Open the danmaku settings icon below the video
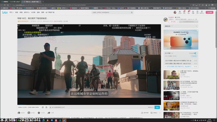 pyautogui.click(x=46, y=107)
